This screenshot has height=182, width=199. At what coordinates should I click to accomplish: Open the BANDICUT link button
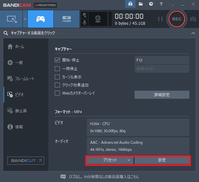(x=26, y=160)
